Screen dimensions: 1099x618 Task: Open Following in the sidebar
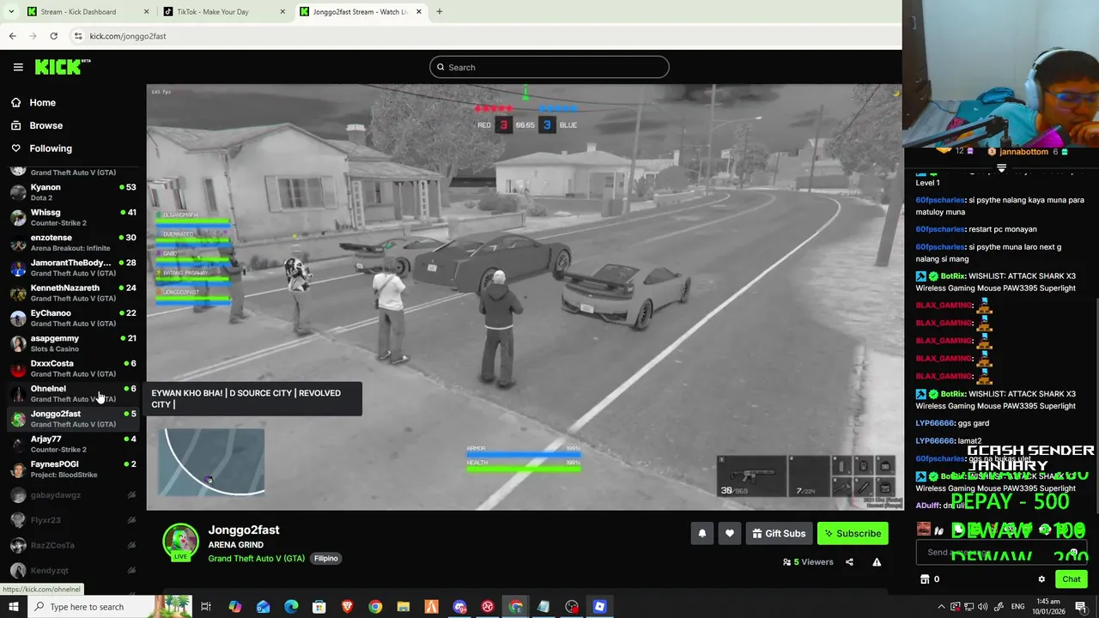pos(50,148)
